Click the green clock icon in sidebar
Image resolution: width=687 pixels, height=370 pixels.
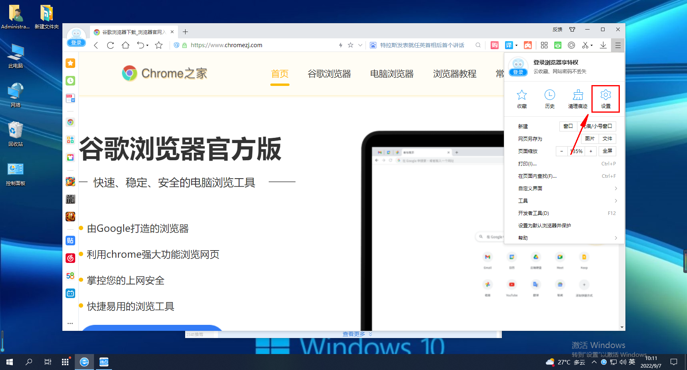pos(70,81)
